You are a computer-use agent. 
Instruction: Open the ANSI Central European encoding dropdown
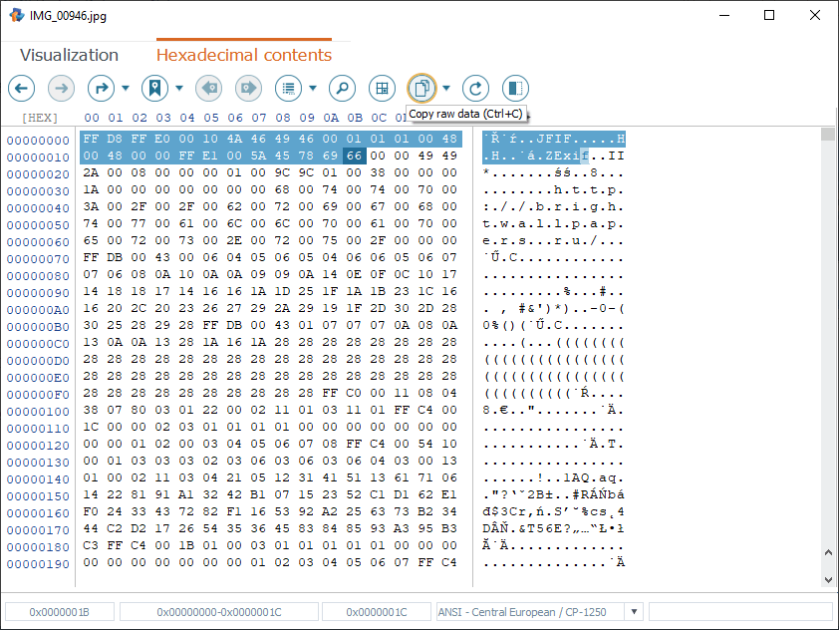click(x=633, y=611)
